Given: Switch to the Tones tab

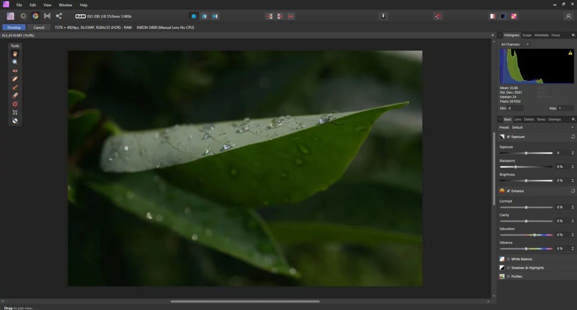Looking at the screenshot, I should pyautogui.click(x=541, y=119).
